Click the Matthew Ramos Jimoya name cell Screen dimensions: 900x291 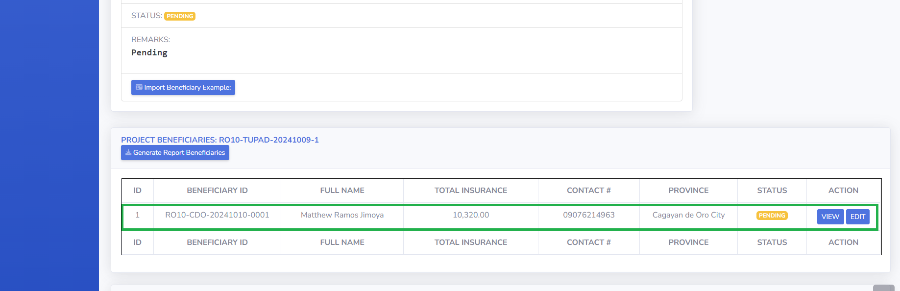[x=342, y=215]
